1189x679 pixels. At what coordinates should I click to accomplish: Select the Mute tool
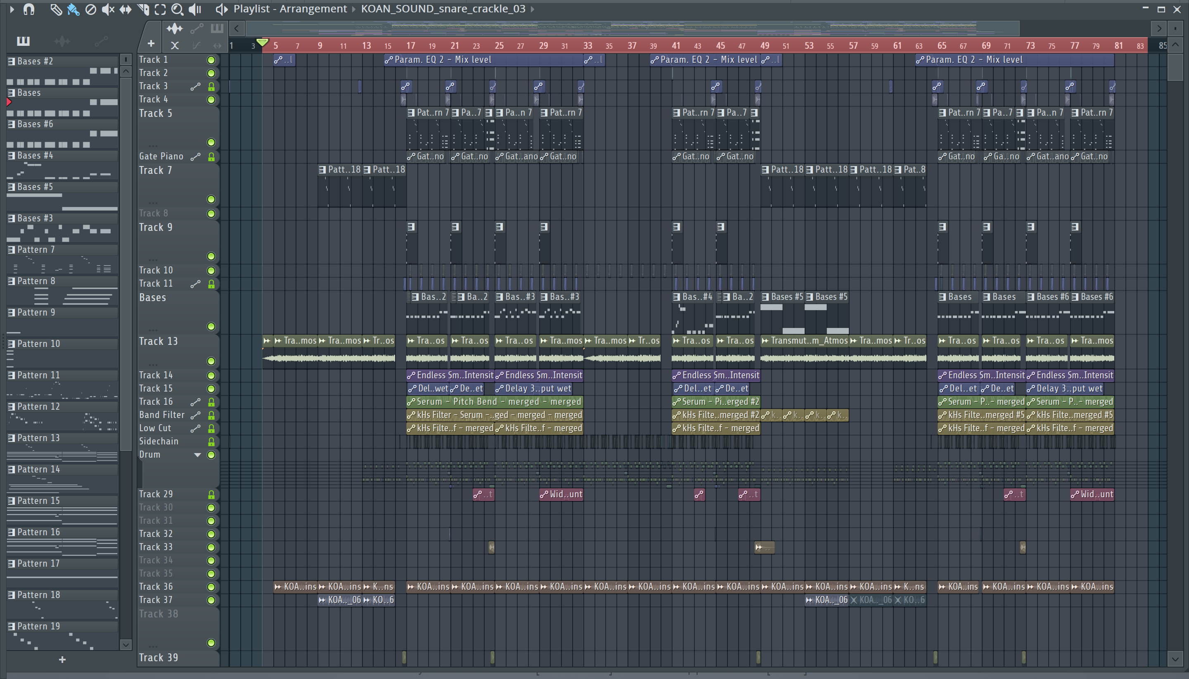point(108,9)
